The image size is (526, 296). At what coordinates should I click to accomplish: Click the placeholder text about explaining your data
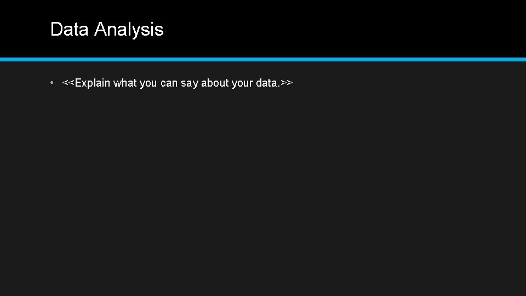point(178,83)
